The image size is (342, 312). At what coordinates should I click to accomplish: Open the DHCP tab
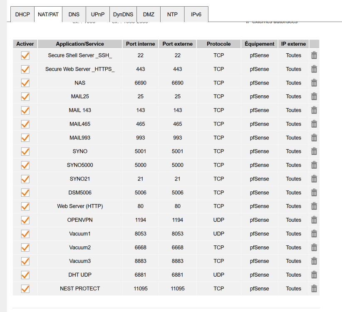pos(22,14)
